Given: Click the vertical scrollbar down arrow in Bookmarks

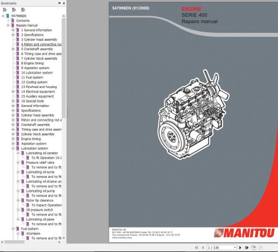Looking at the screenshot, I should tap(63, 238).
